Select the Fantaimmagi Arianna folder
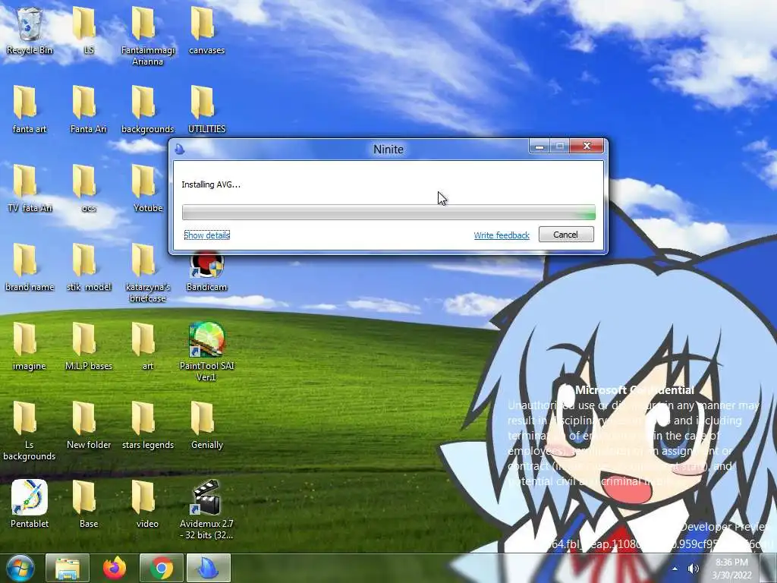 tap(148, 36)
